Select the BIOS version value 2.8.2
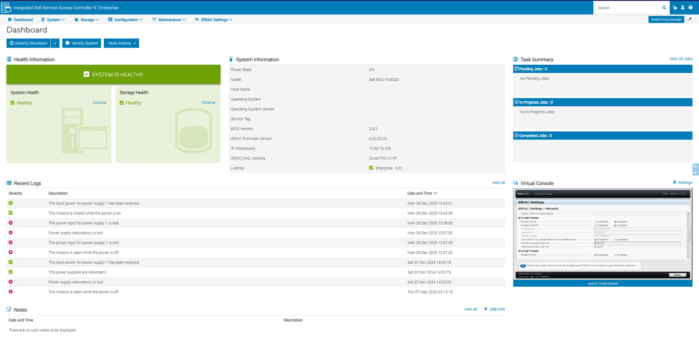 tap(373, 129)
